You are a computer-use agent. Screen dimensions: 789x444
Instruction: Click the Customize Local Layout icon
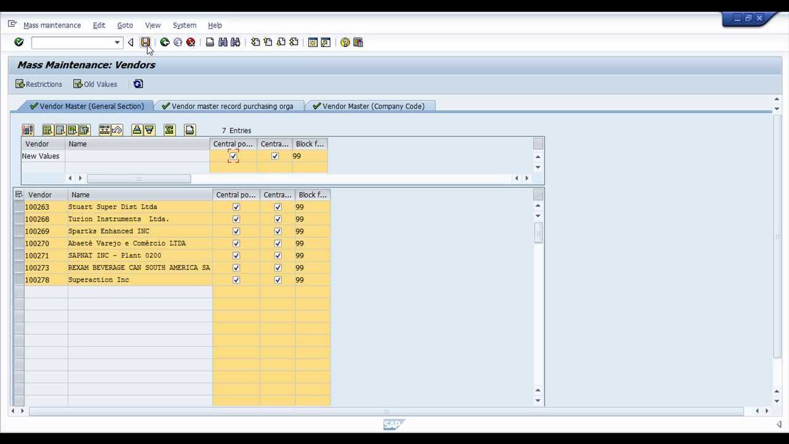(x=358, y=43)
